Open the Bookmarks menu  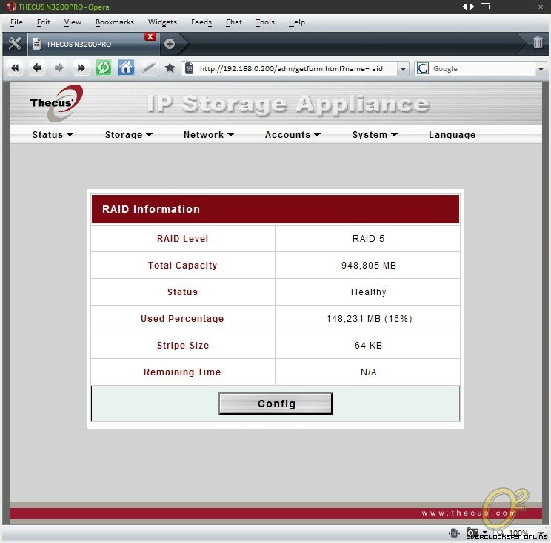click(x=115, y=22)
